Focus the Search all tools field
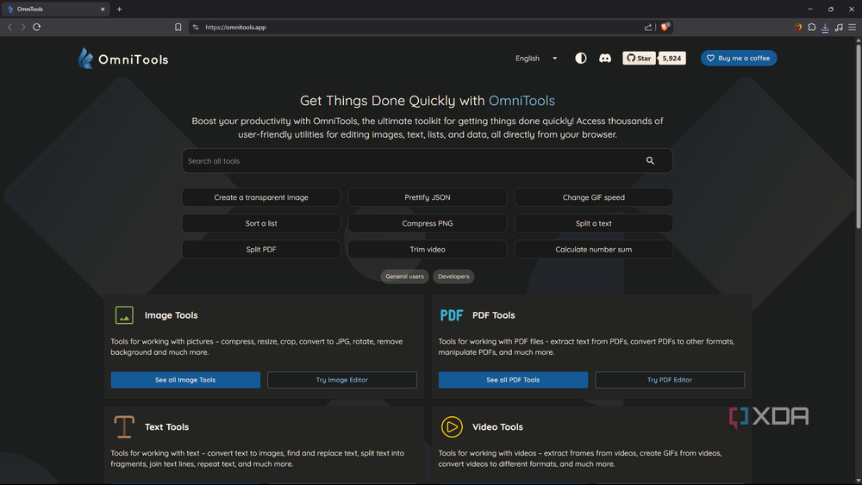Screen dimensions: 862x485 click(428, 161)
